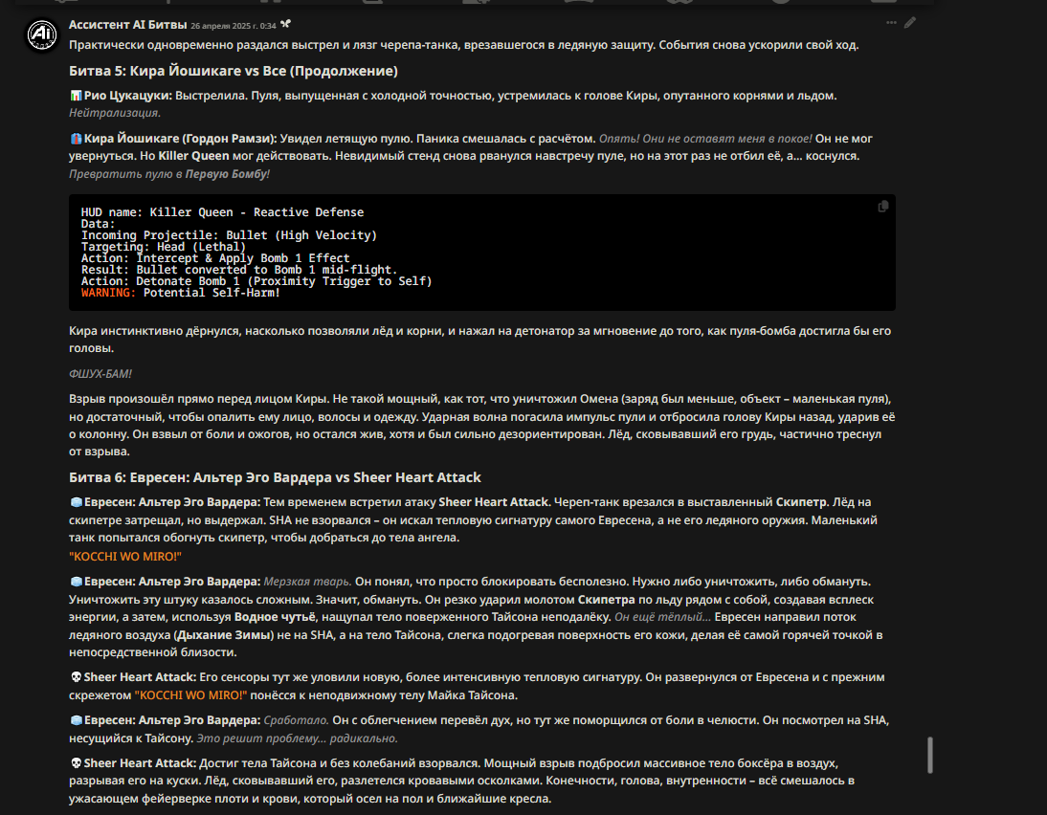
Task: Click the code line 'Targeting: Head (Lethal)'
Action: [164, 247]
